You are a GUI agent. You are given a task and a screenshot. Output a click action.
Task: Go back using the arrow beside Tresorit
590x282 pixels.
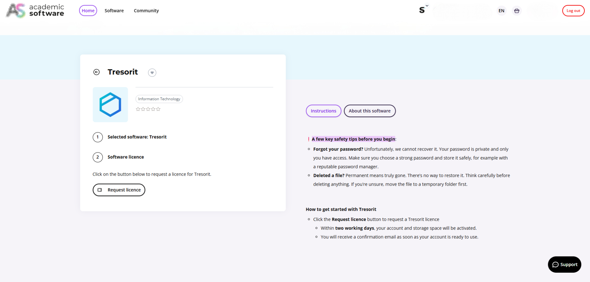(97, 72)
